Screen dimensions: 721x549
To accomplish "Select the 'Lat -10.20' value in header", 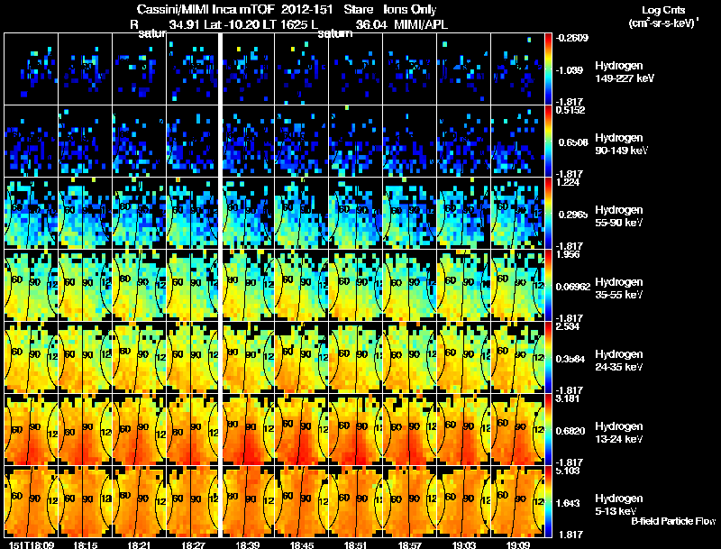I will coord(229,25).
